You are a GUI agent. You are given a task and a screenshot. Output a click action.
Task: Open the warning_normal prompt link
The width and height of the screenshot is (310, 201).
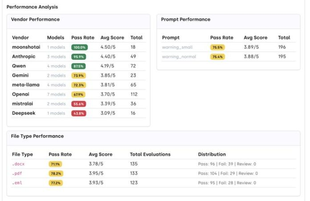(179, 56)
